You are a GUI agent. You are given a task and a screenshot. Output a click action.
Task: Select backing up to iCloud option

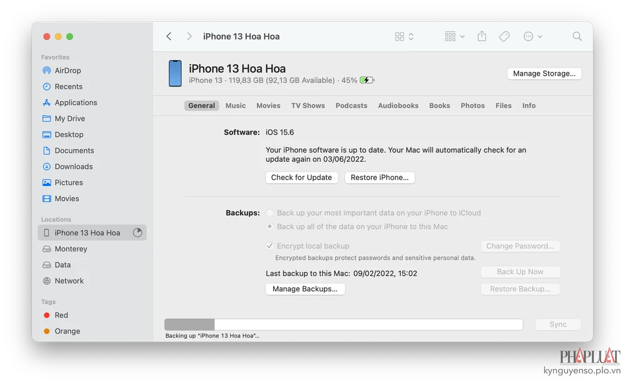269,213
